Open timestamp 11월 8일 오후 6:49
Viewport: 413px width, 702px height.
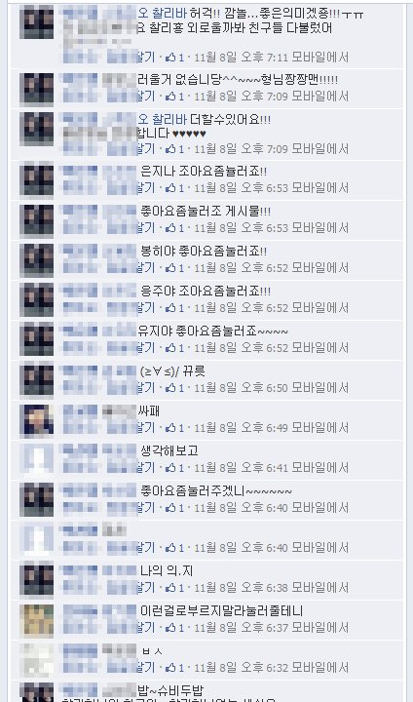click(241, 428)
